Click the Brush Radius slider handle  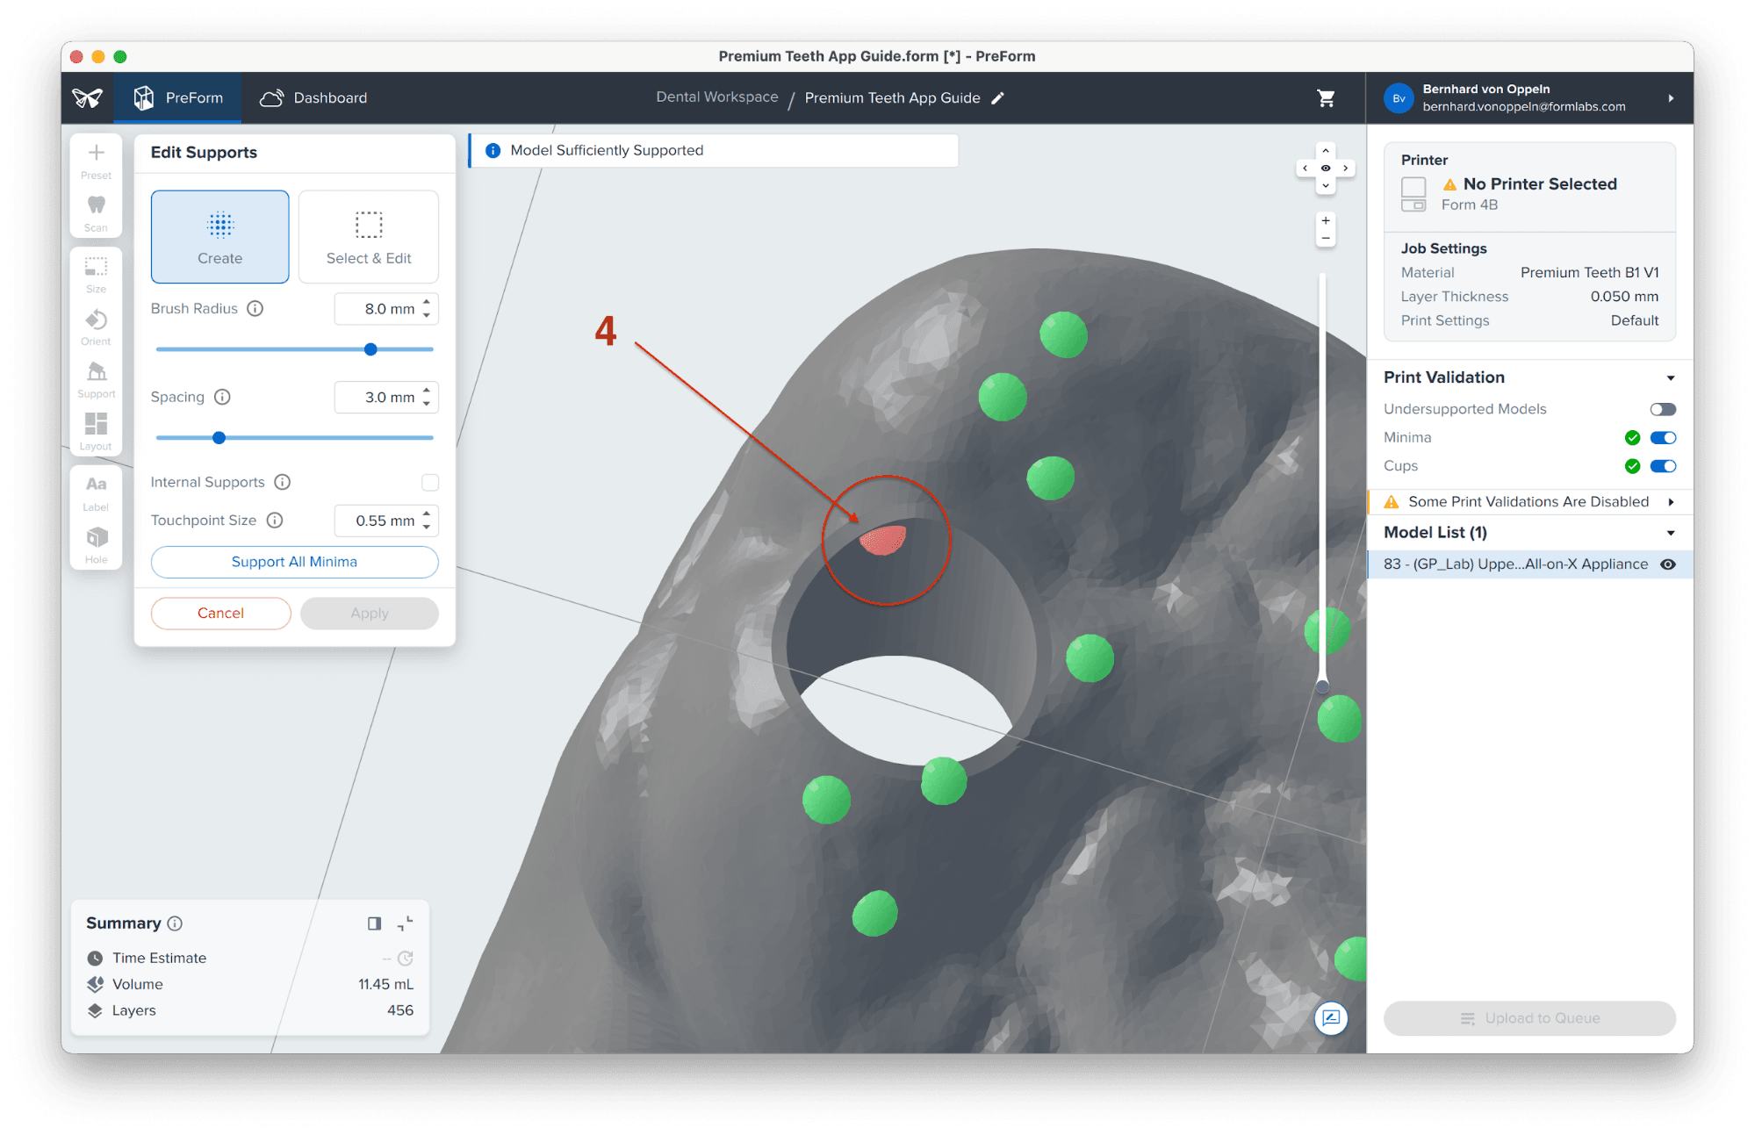(370, 349)
